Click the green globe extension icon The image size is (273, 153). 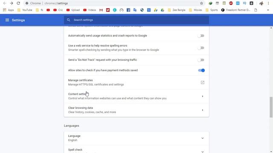tap(210, 3)
